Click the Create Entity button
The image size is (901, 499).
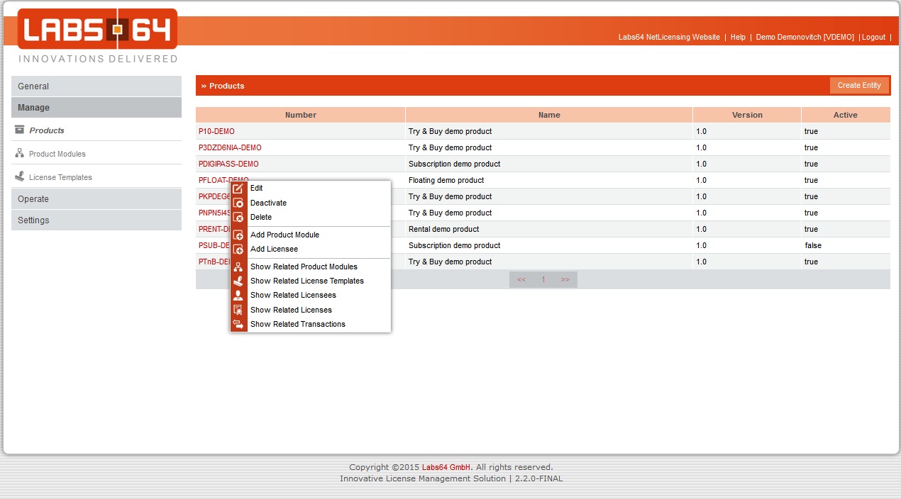pyautogui.click(x=859, y=85)
